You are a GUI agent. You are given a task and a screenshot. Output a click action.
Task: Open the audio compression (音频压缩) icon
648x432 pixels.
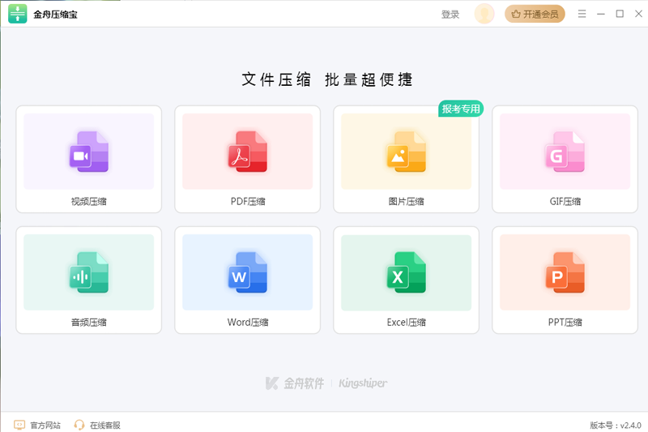[x=88, y=272]
